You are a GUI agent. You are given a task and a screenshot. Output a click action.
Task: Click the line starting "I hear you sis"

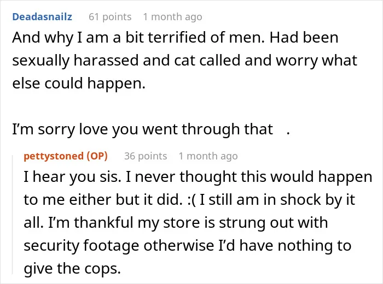[198, 177]
